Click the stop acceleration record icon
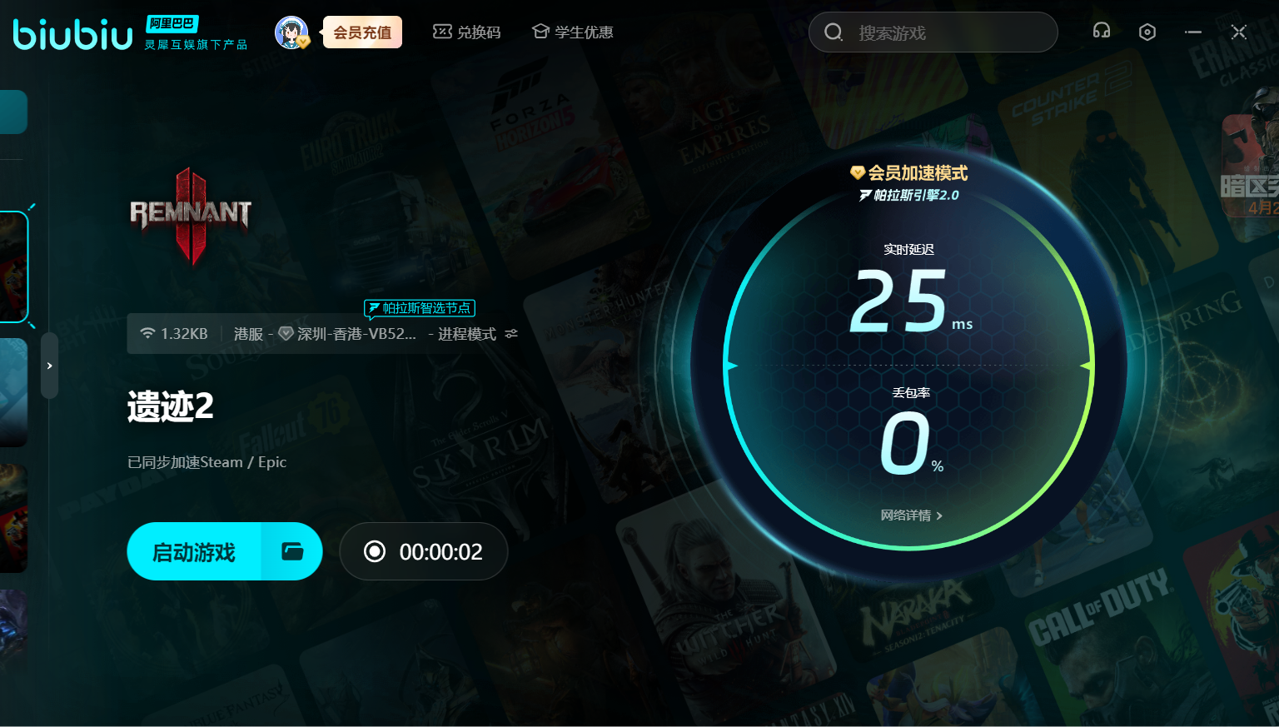This screenshot has width=1279, height=727. [x=375, y=551]
